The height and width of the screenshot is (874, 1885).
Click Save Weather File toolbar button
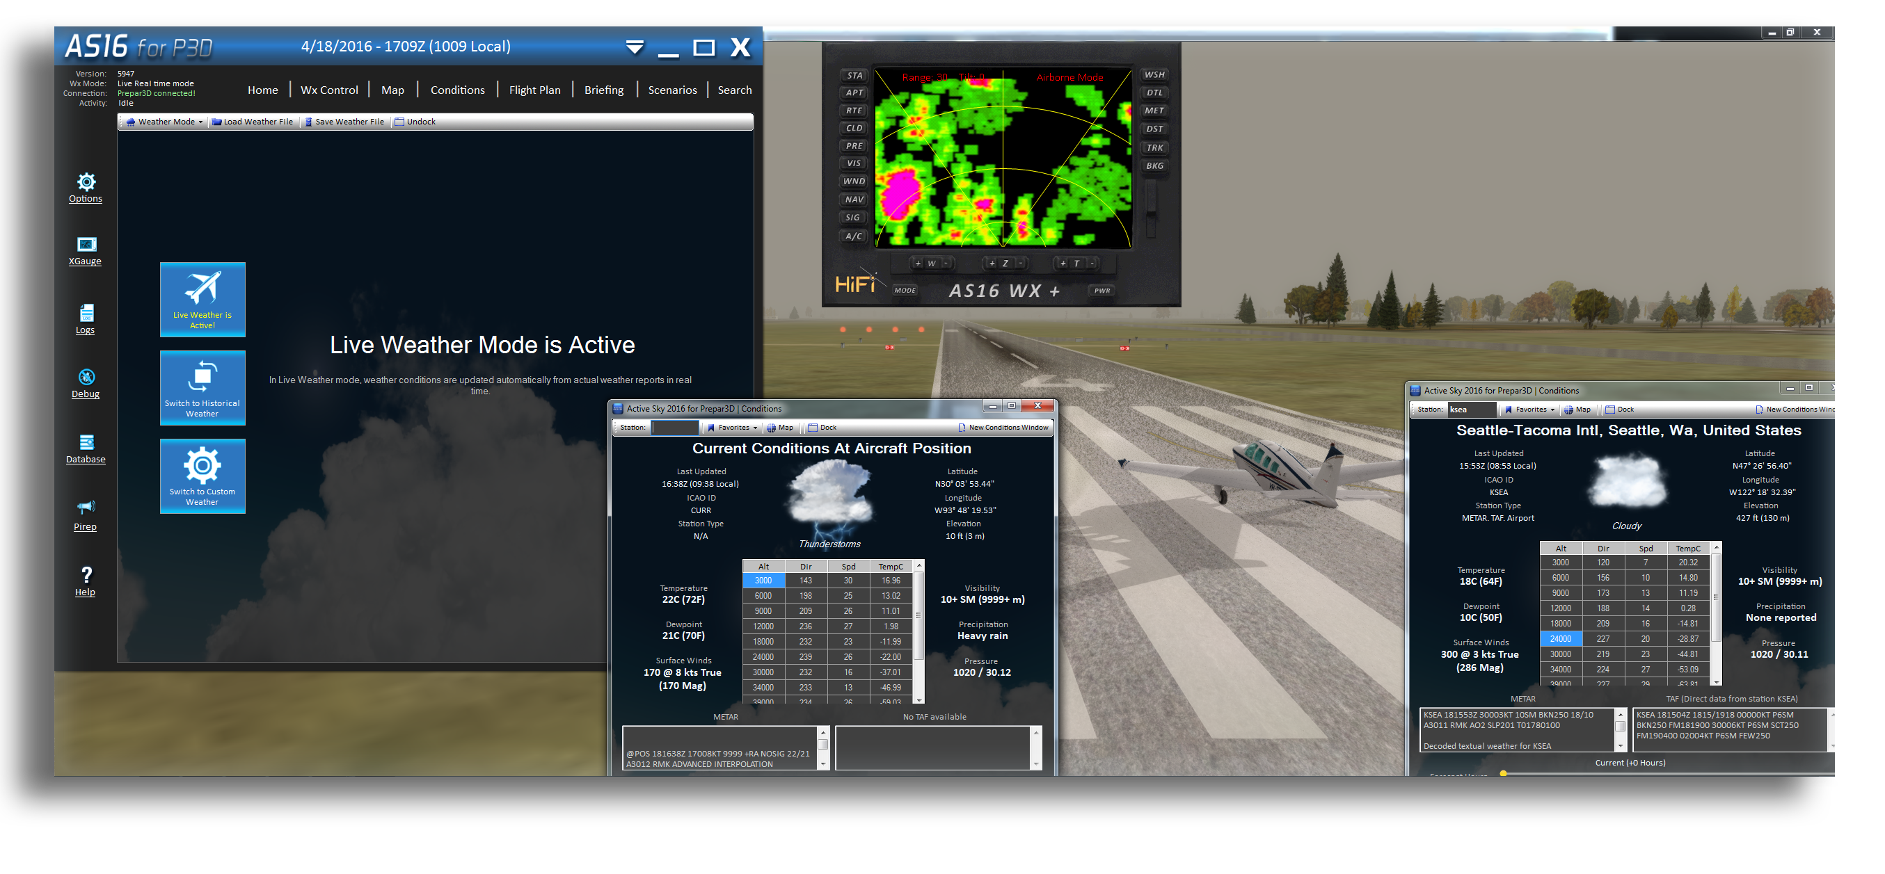click(x=344, y=122)
